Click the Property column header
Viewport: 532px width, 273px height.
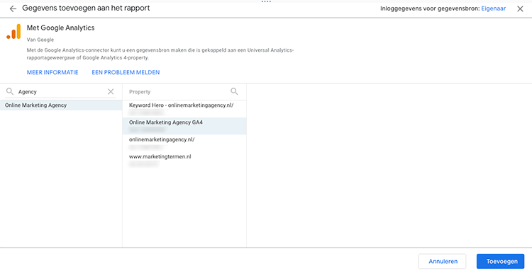tap(140, 92)
